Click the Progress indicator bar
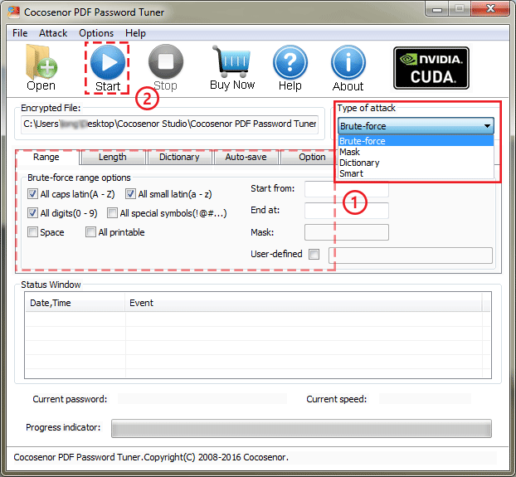Viewport: 516px width, 477px height. click(x=301, y=428)
